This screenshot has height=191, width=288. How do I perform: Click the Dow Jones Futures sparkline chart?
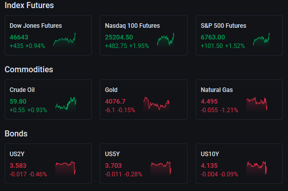pos(64,40)
